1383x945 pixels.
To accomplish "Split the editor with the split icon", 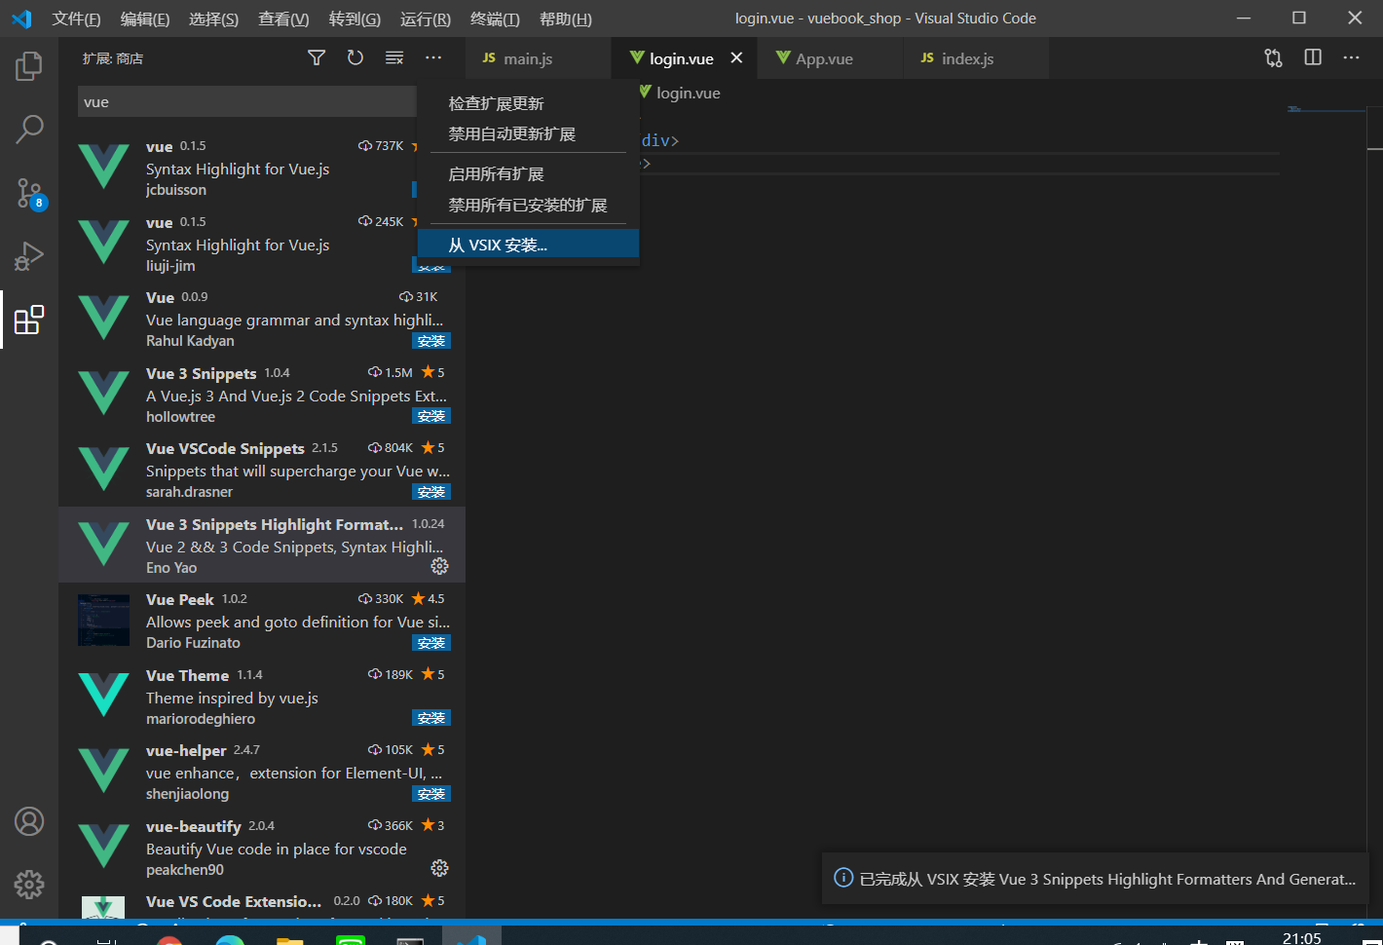I will (1312, 57).
